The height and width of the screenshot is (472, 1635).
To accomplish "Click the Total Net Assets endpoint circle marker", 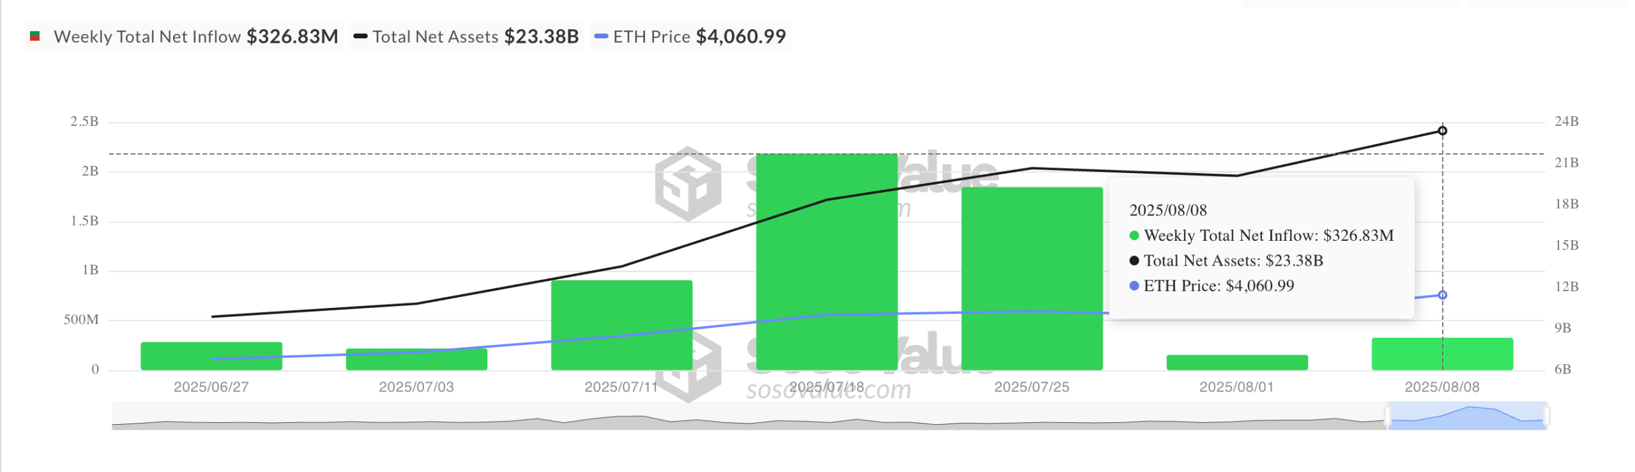I will pyautogui.click(x=1442, y=131).
